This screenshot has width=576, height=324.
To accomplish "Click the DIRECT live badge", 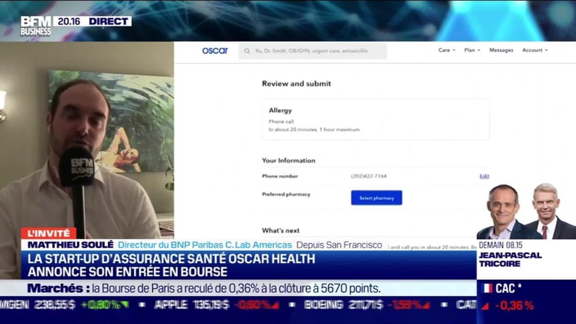I will [109, 21].
